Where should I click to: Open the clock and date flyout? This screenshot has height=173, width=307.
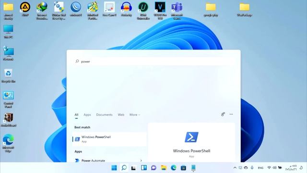click(x=291, y=168)
